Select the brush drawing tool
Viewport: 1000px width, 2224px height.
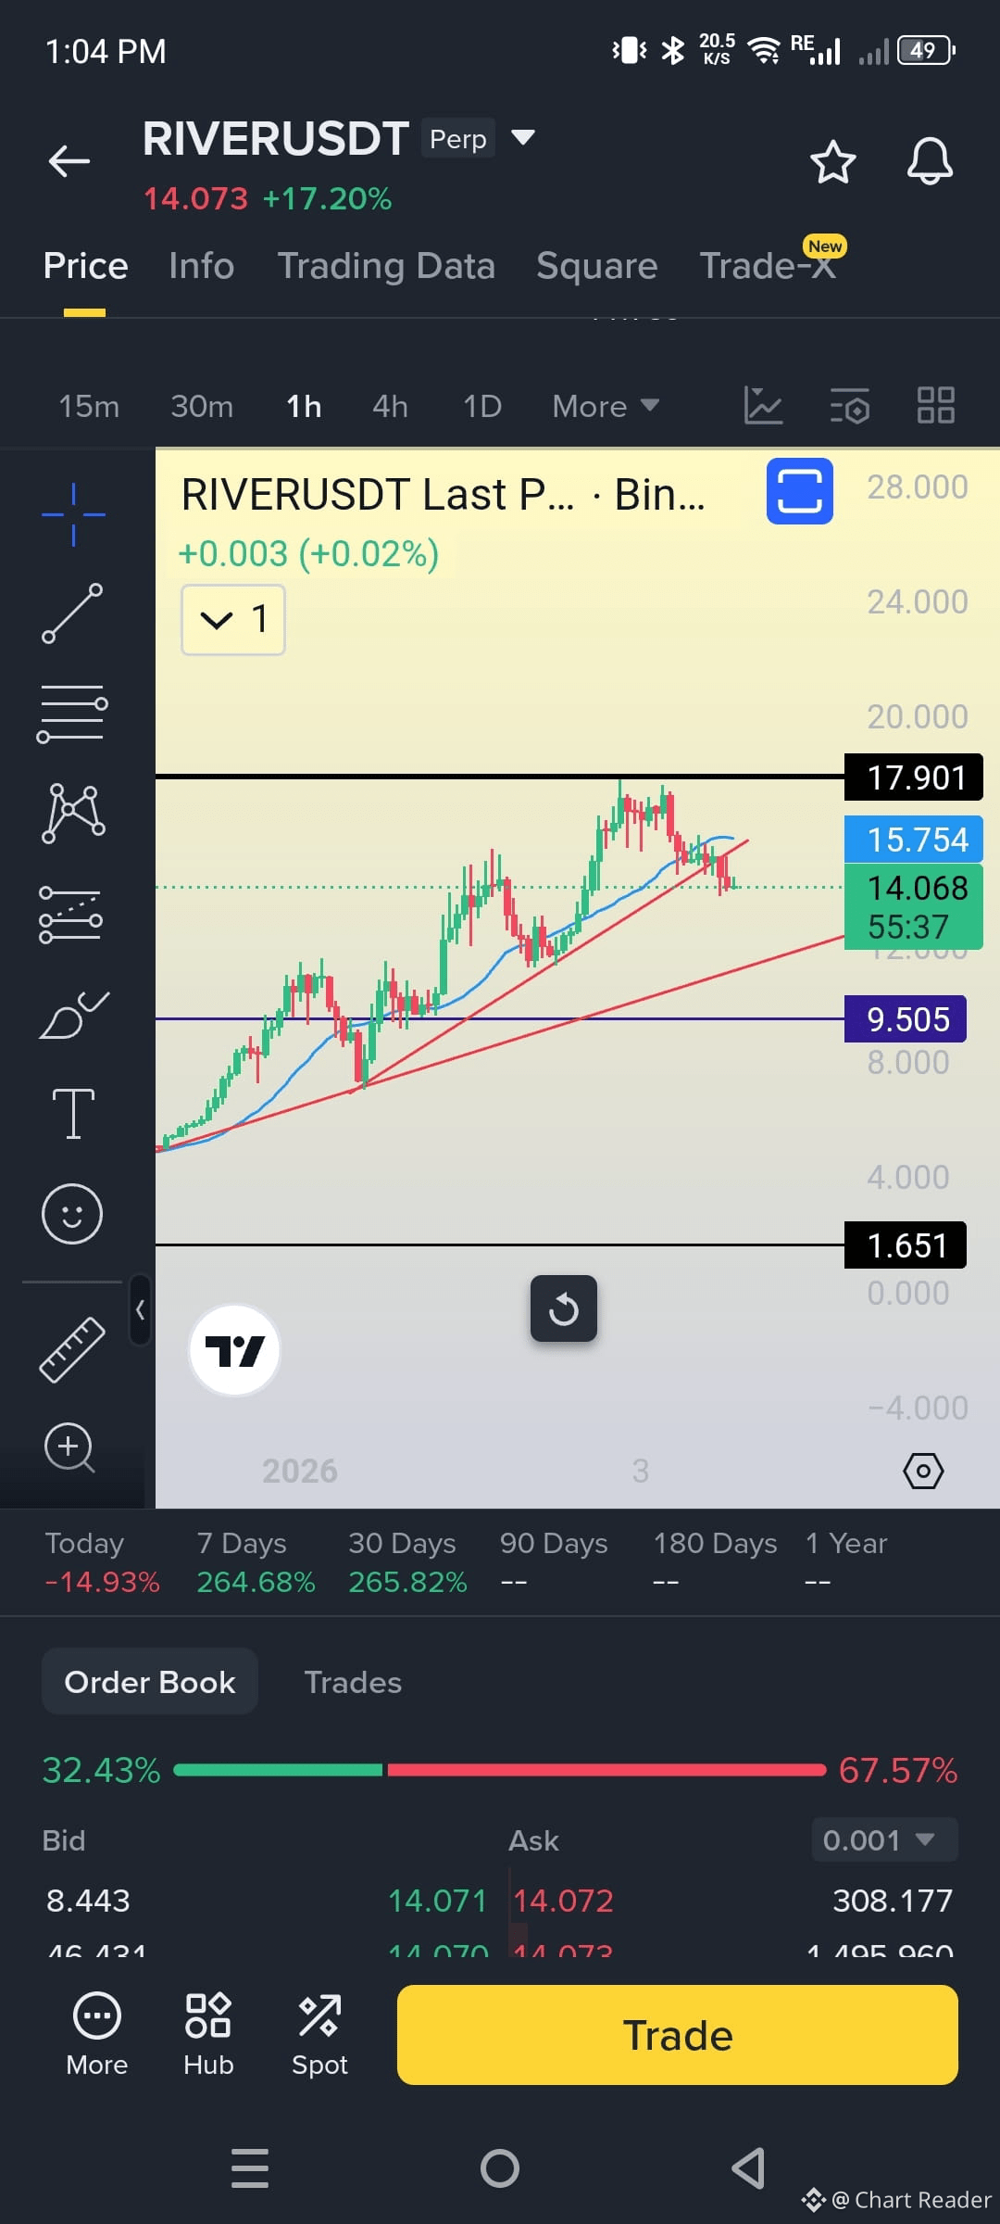(x=73, y=1015)
